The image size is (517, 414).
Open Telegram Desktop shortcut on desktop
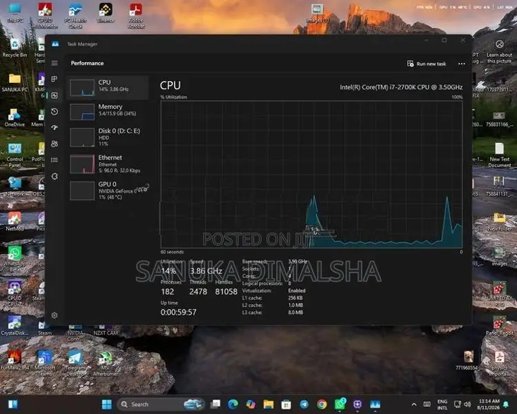point(75,363)
